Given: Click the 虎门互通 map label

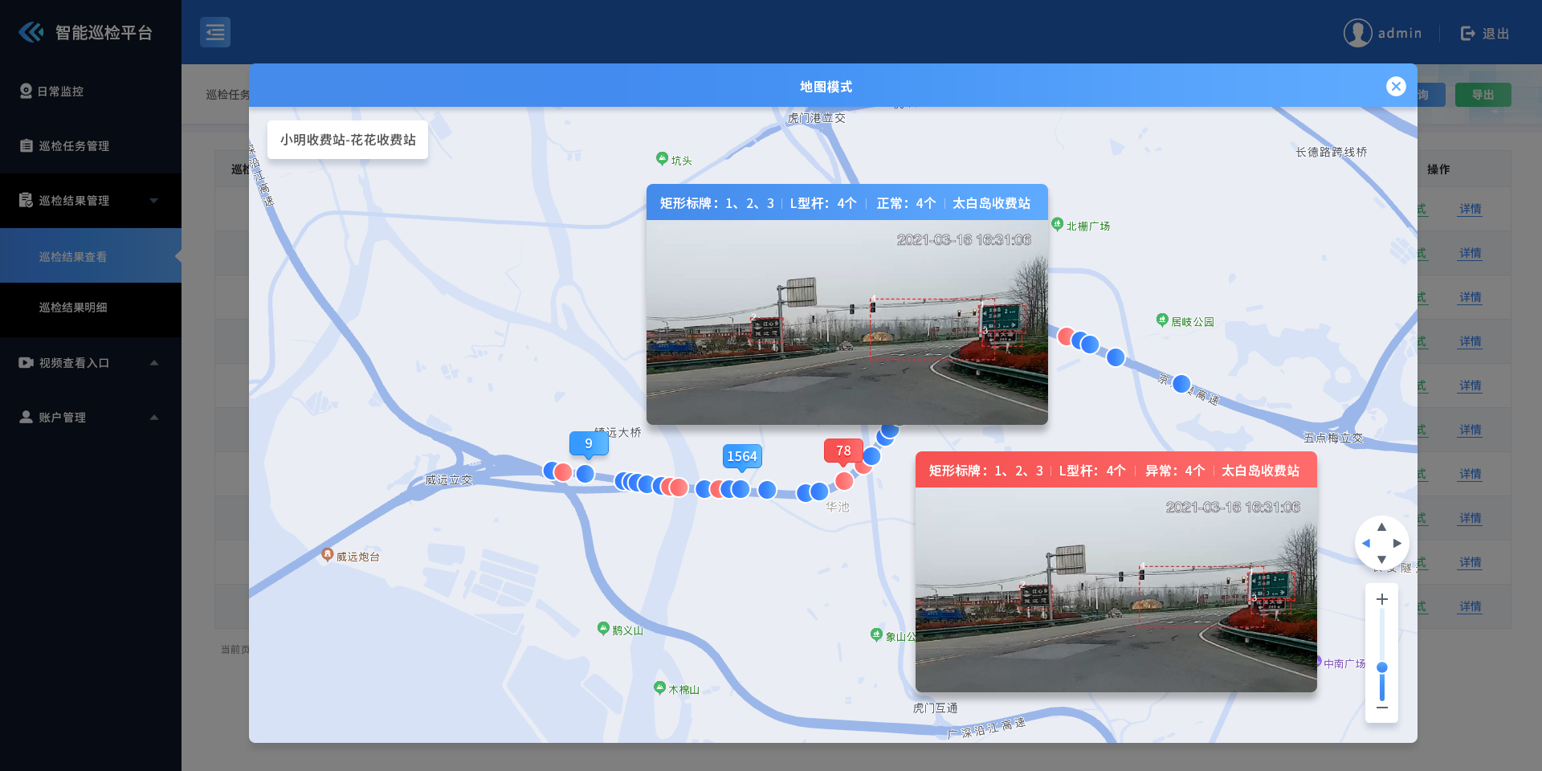Looking at the screenshot, I should click(935, 708).
